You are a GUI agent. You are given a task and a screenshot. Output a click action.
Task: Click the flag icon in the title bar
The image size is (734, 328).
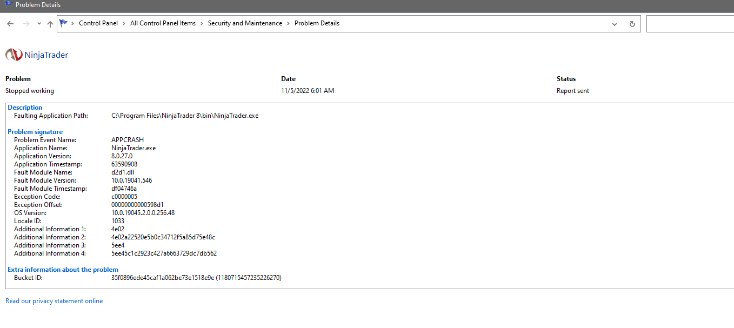tap(8, 5)
